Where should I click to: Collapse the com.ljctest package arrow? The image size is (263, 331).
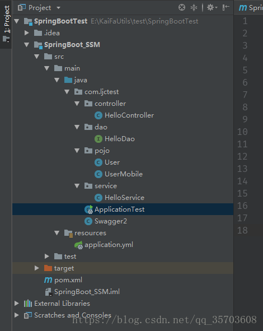click(67, 92)
